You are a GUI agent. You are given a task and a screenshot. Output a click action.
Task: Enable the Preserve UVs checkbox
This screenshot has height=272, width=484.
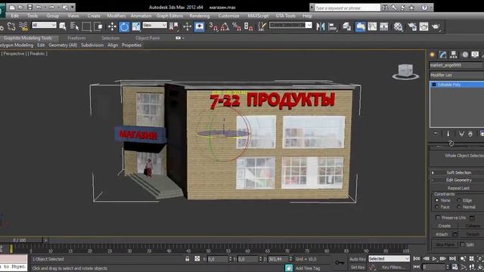[438, 218]
